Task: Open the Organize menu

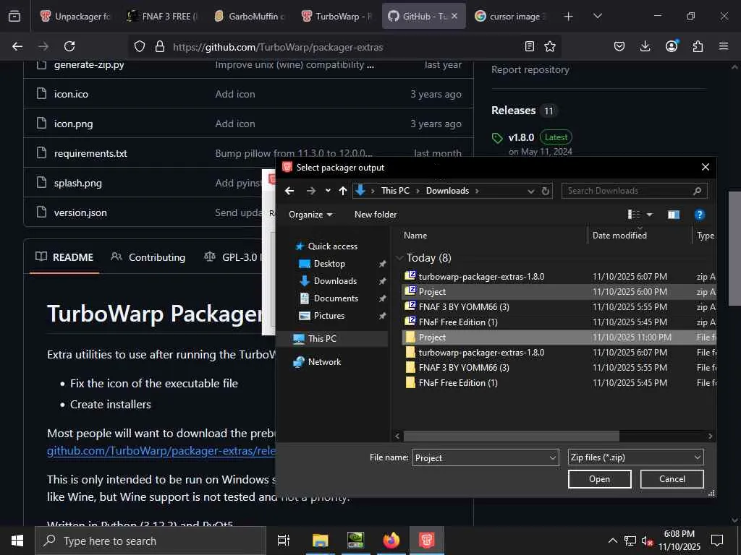Action: [310, 214]
